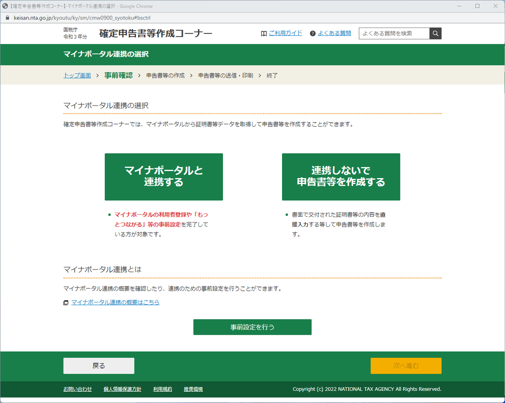Go back with the 戻る button
Screen dimensions: 505x403
(99, 366)
